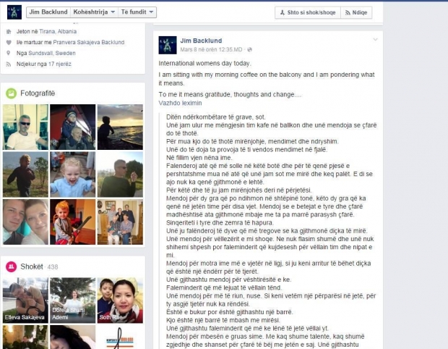Expand the Kohështrirja dropdown
Screen dimensions: 448x349
(x=94, y=12)
